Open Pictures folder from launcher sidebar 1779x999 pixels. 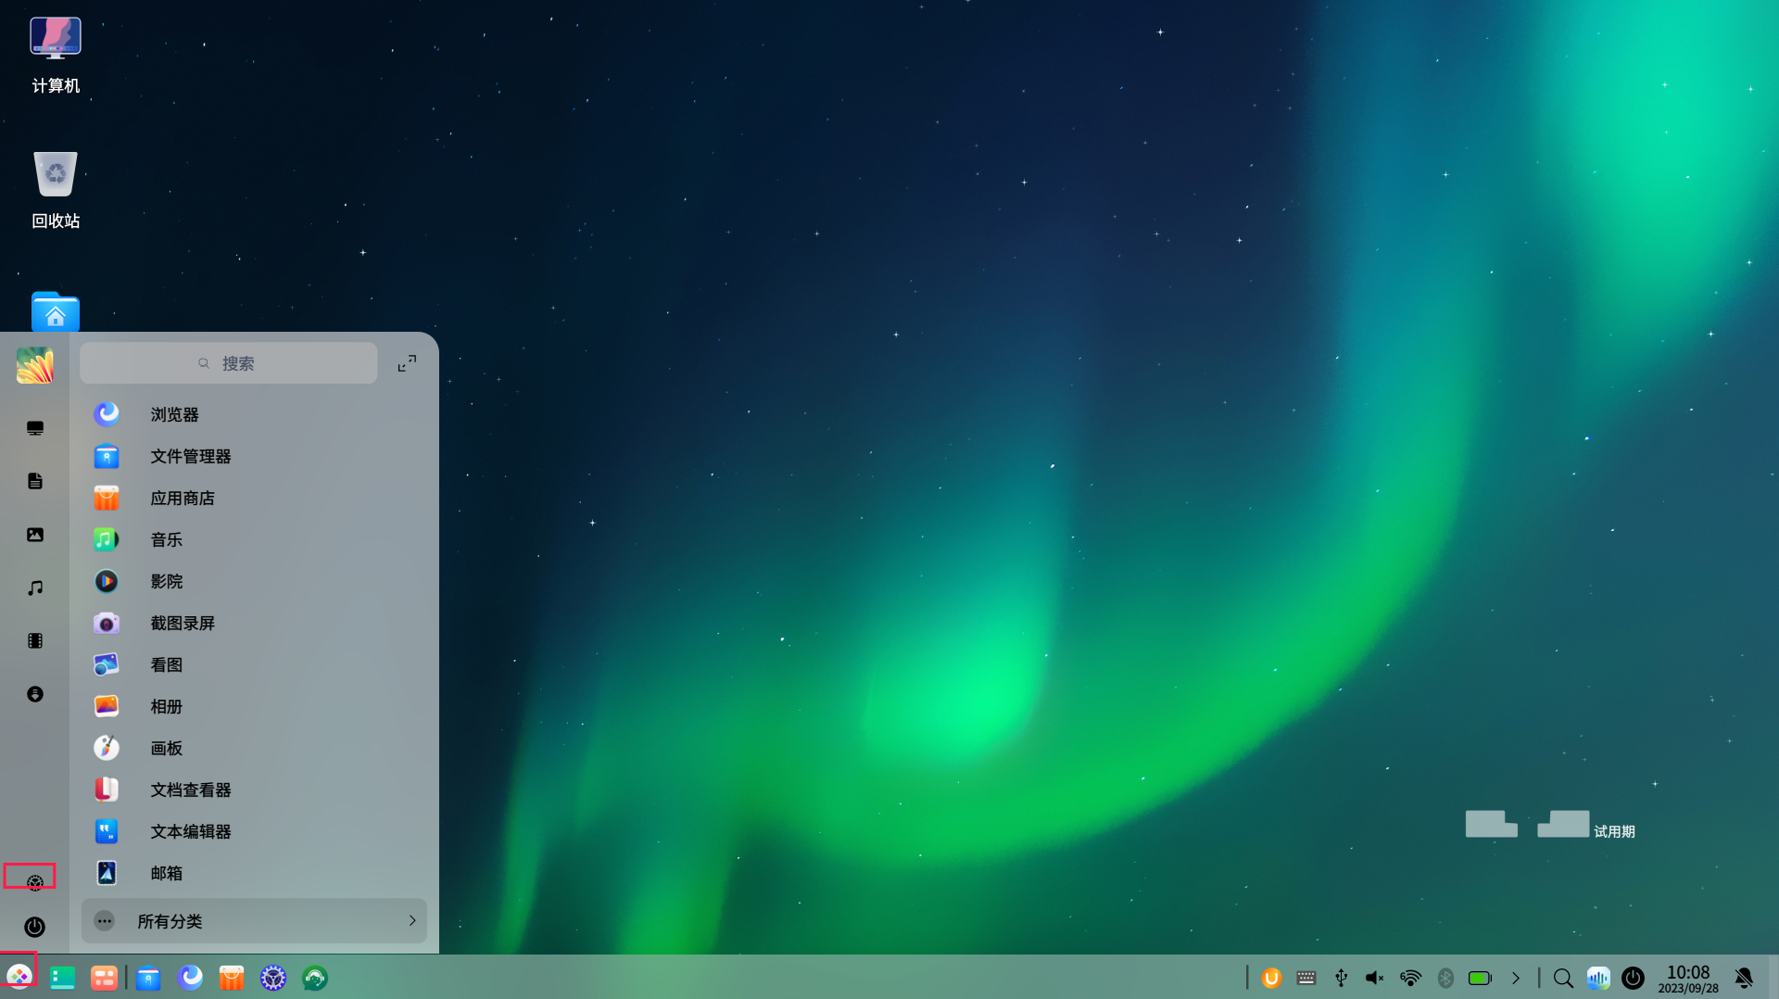pyautogui.click(x=35, y=535)
